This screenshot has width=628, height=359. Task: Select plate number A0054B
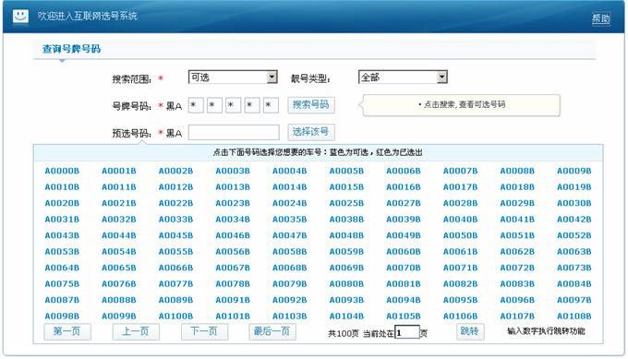pyautogui.click(x=119, y=252)
